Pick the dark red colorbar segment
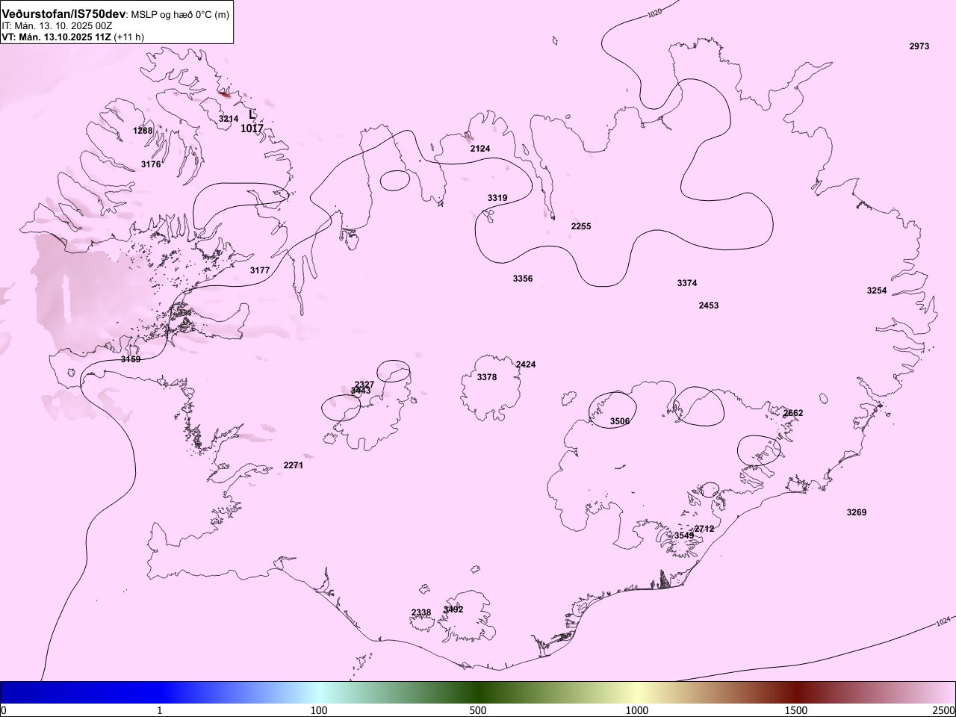The image size is (956, 717). [x=796, y=692]
